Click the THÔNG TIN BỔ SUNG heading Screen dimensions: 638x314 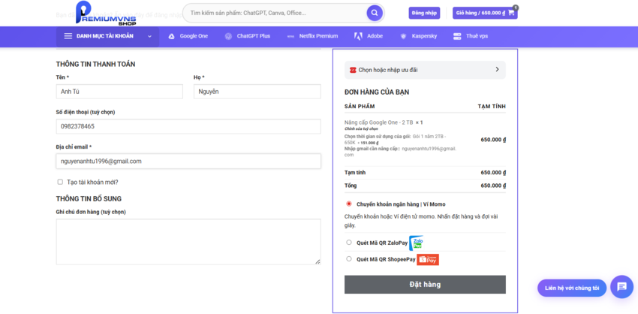point(89,199)
